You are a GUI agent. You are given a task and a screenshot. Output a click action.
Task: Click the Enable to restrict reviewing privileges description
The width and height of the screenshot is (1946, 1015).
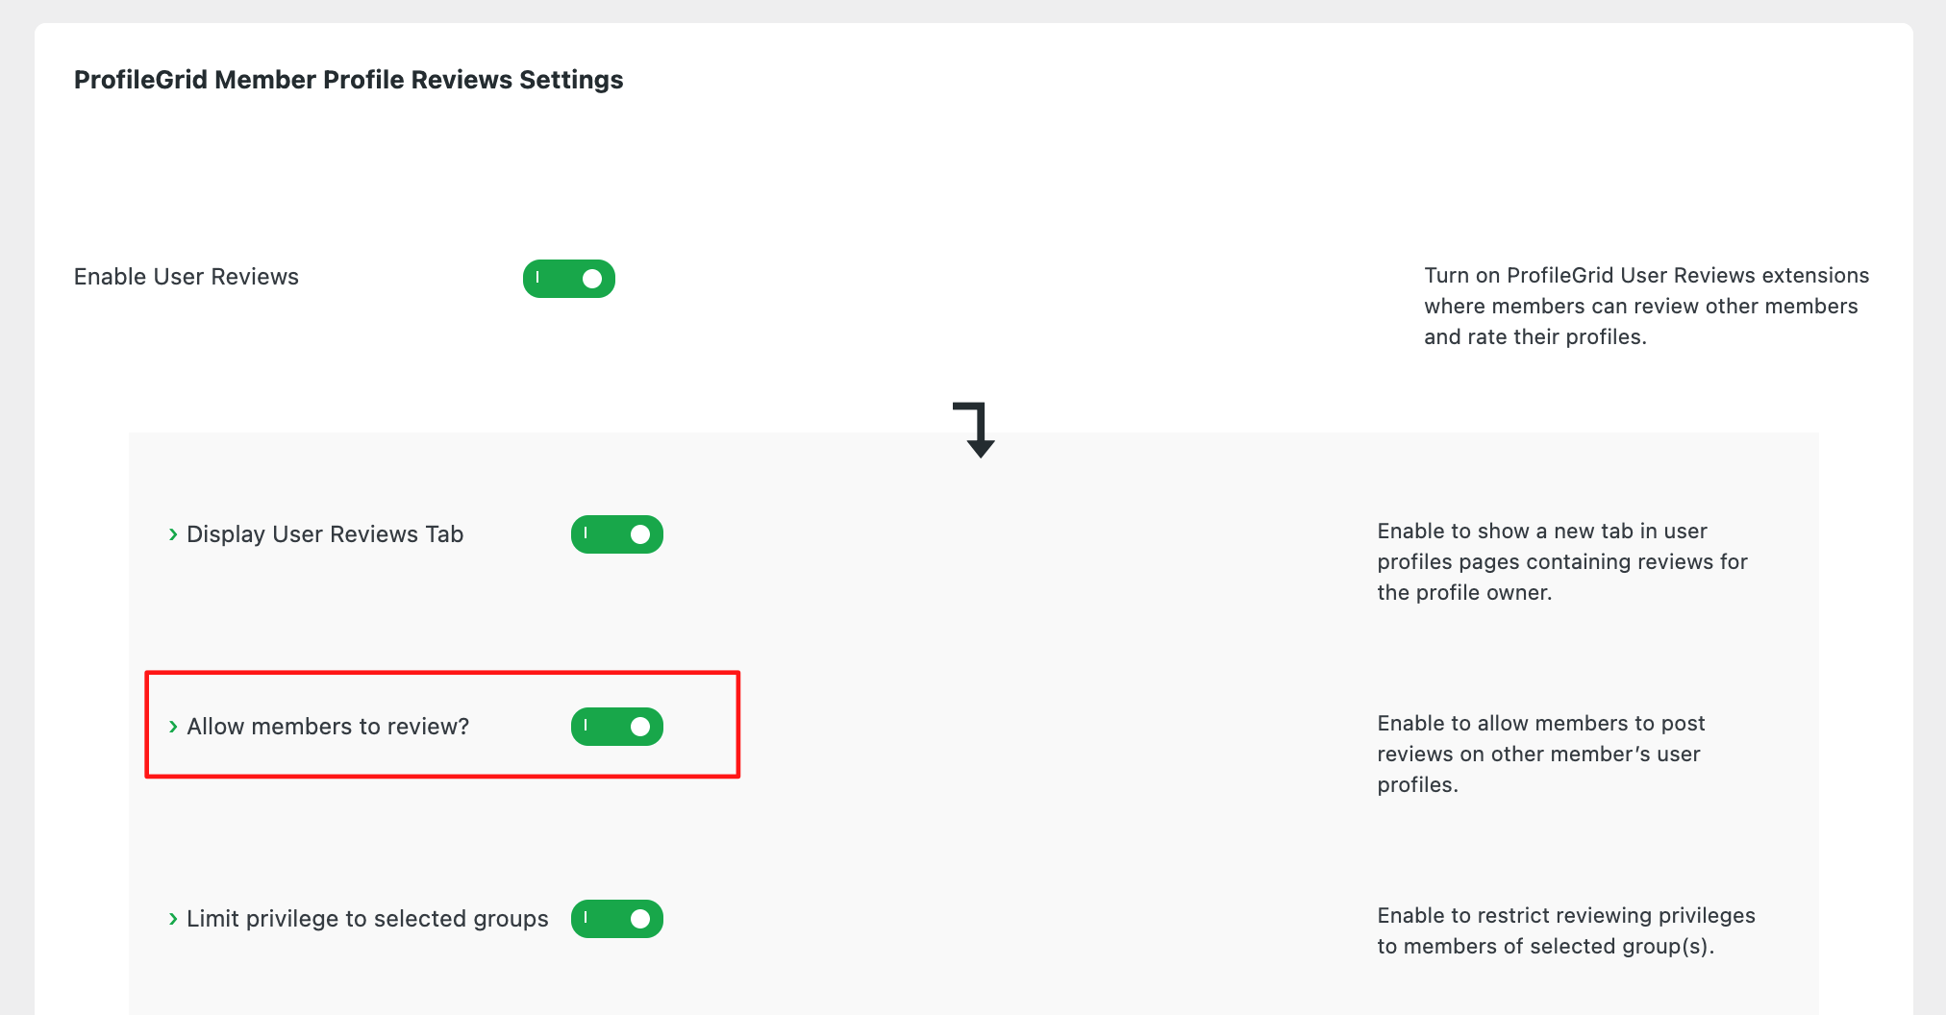[x=1565, y=930]
